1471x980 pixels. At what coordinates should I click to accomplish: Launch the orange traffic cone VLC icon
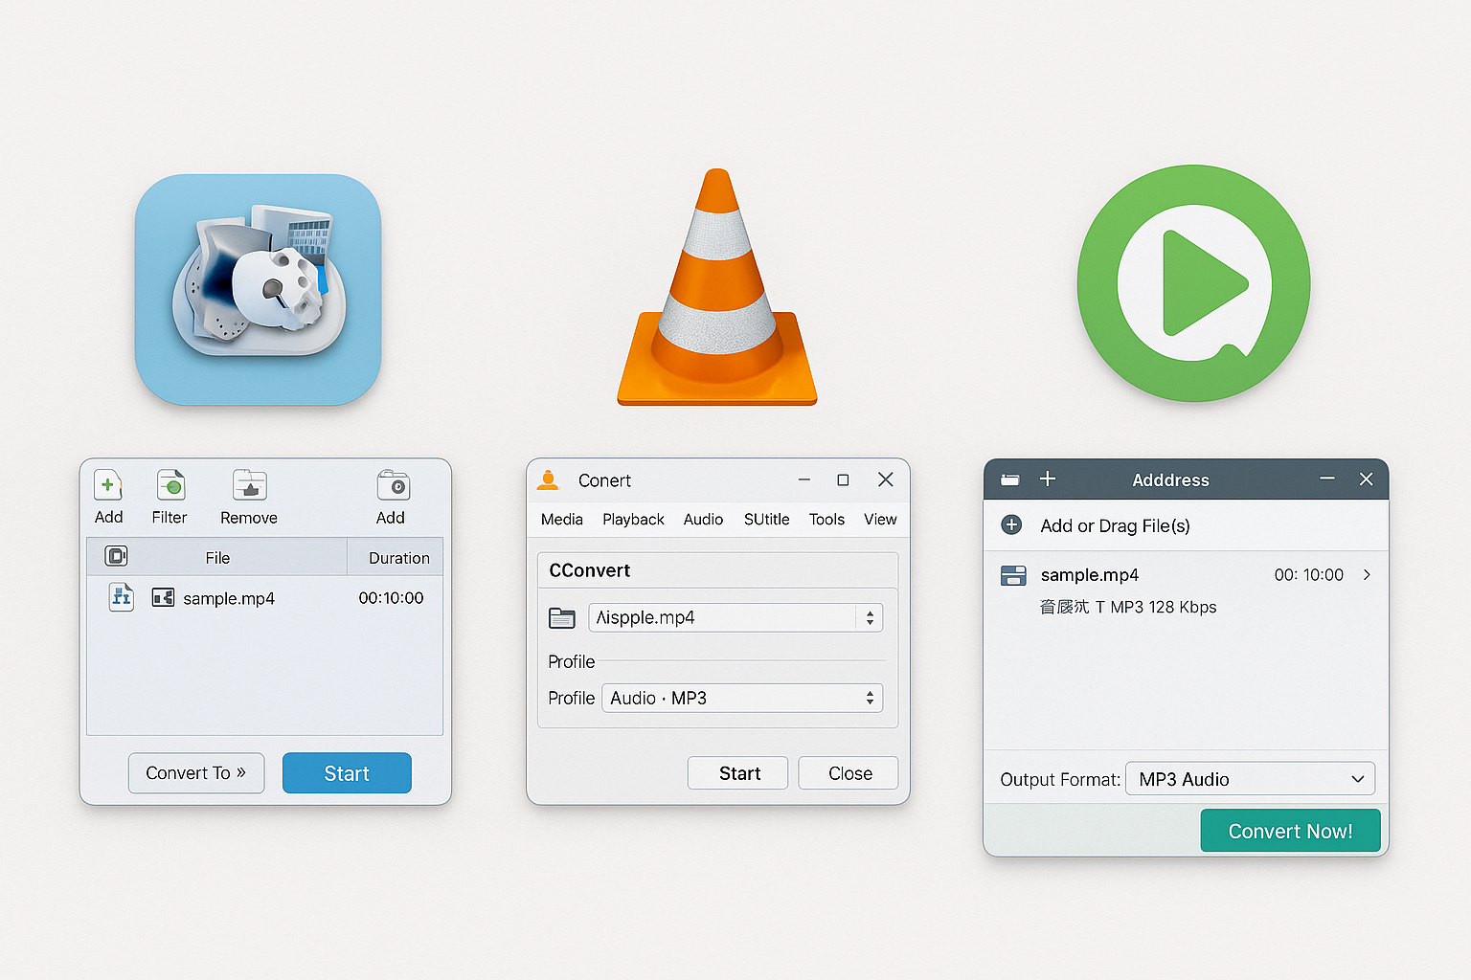717,287
